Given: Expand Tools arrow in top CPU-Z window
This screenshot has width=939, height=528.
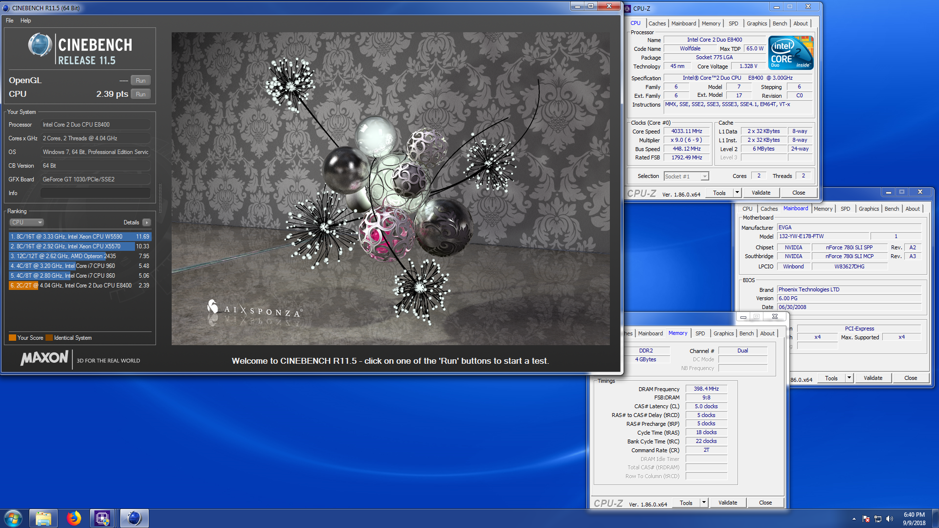Looking at the screenshot, I should pyautogui.click(x=737, y=193).
